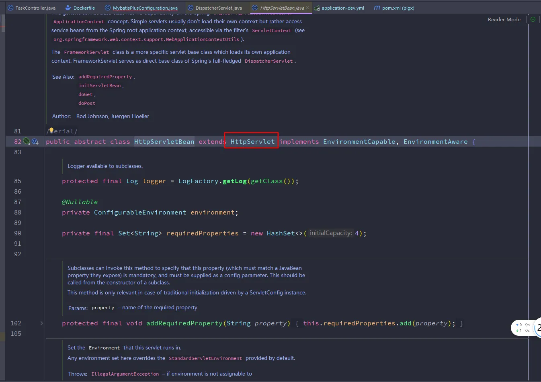Click the DispatcherServlet link in the documentation

point(268,61)
